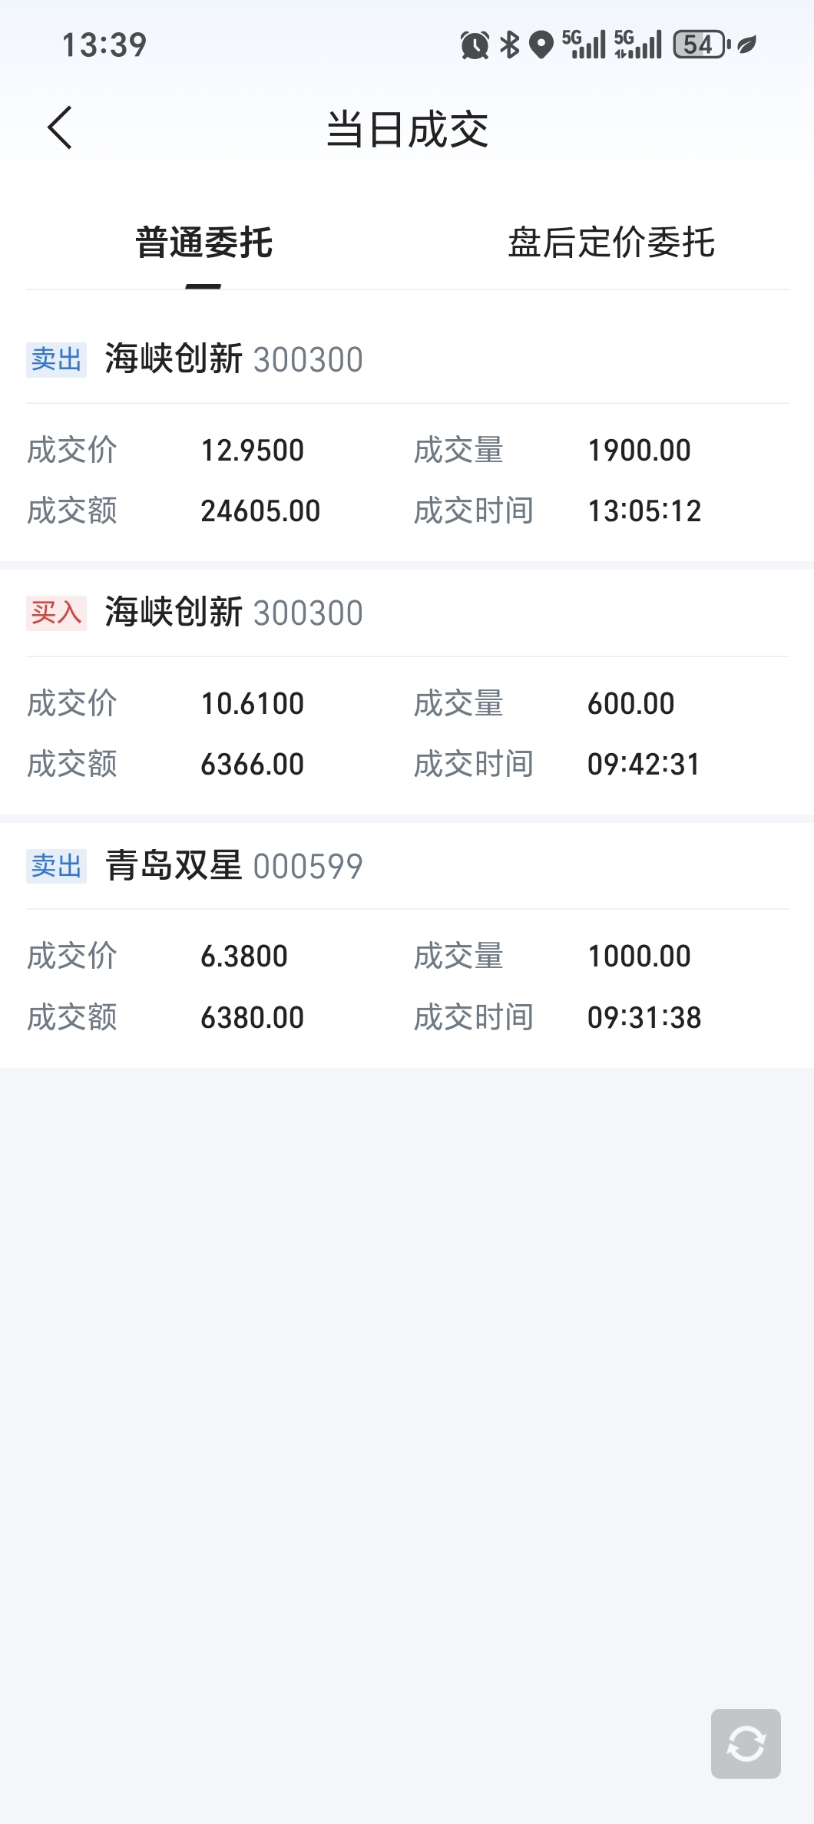Tap the blue 卖出 tag for 海峡创新

click(x=56, y=359)
